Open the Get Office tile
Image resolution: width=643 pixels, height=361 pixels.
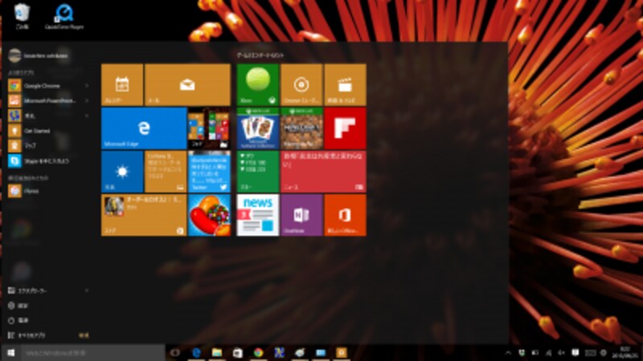coord(345,215)
